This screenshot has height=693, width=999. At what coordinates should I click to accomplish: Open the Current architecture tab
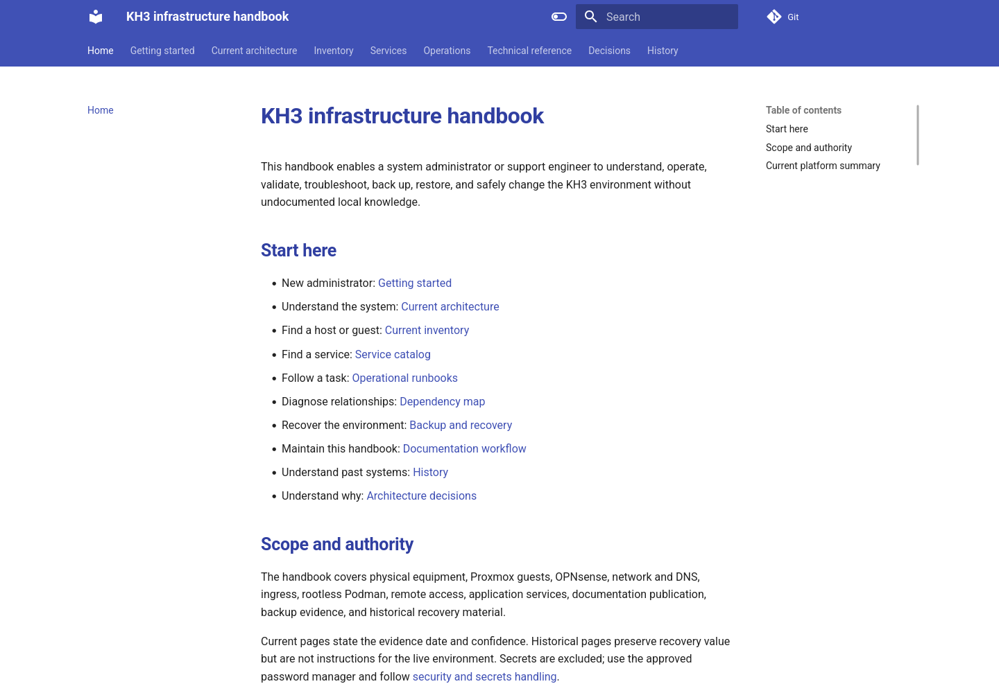coord(254,51)
